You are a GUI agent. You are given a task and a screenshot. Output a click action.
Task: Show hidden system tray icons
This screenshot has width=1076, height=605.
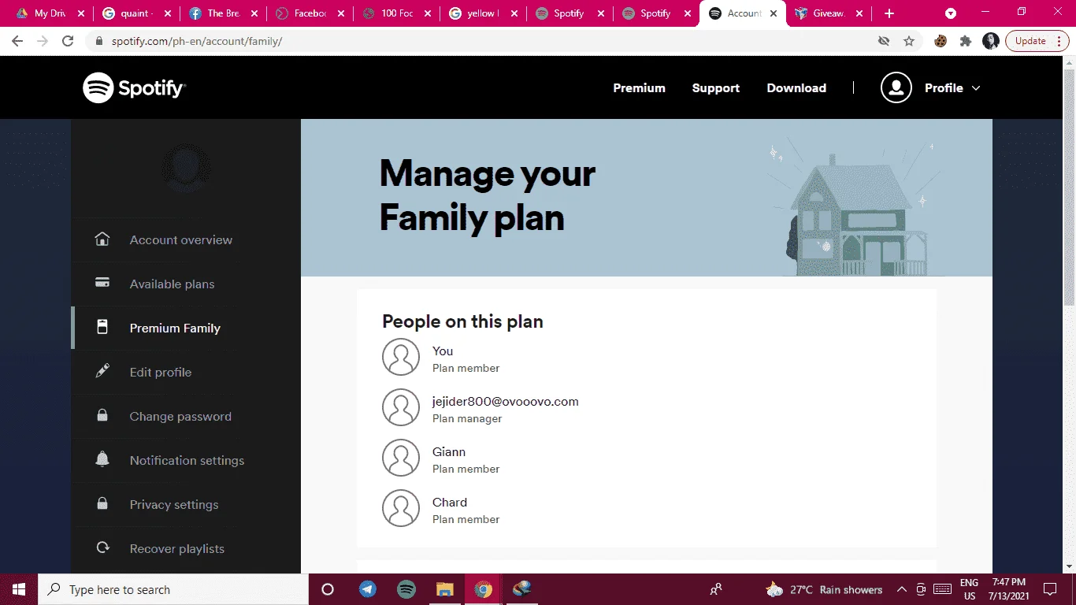click(x=900, y=589)
